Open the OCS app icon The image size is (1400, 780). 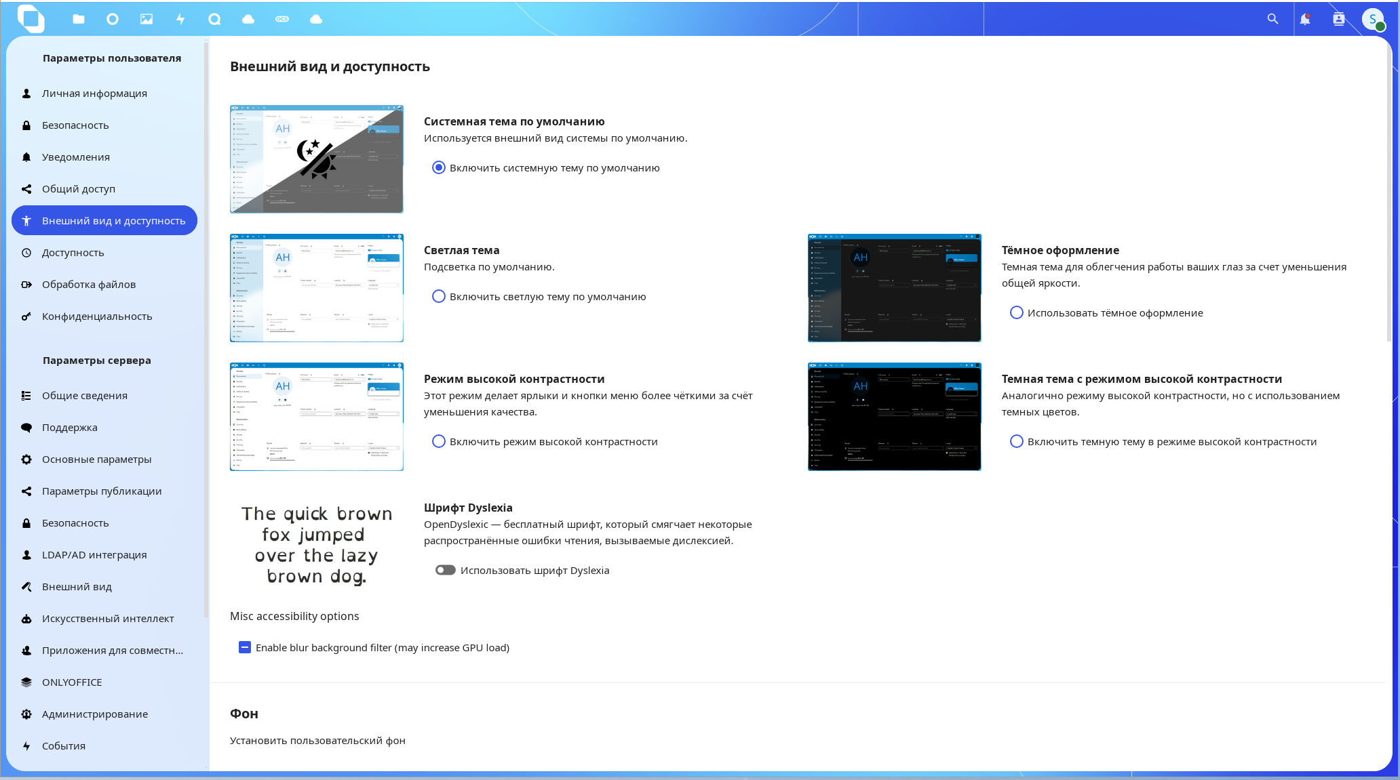coord(282,19)
